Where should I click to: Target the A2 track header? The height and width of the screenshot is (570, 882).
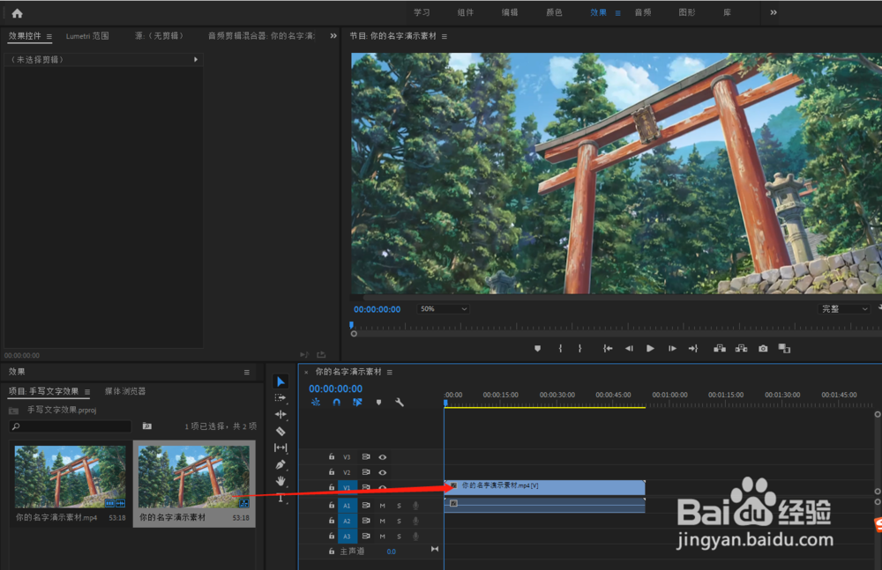[x=347, y=521]
